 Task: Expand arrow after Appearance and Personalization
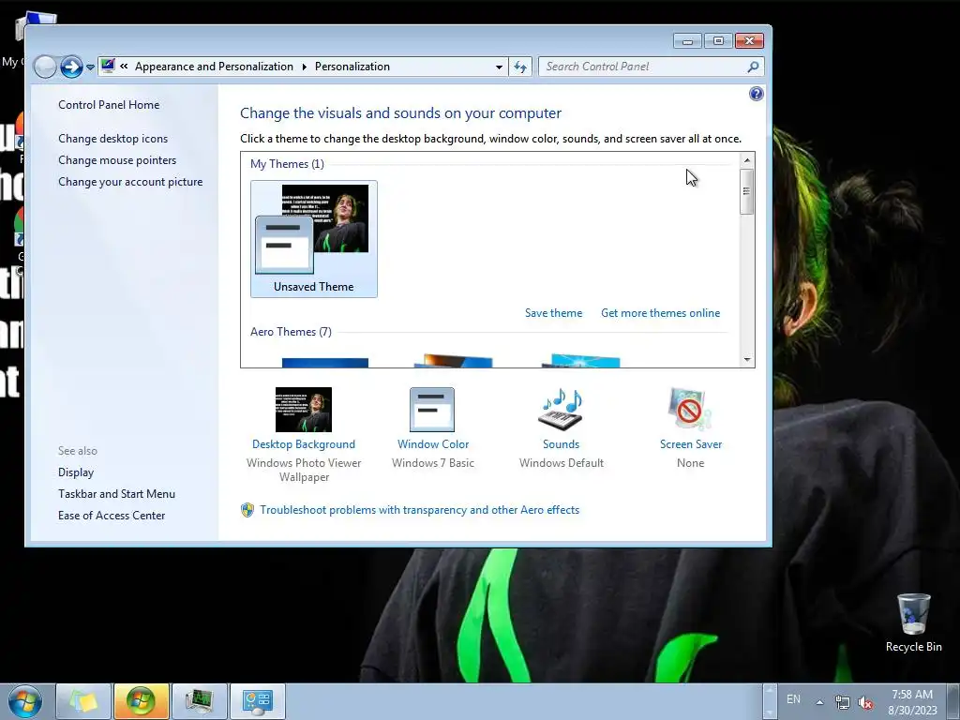point(305,67)
